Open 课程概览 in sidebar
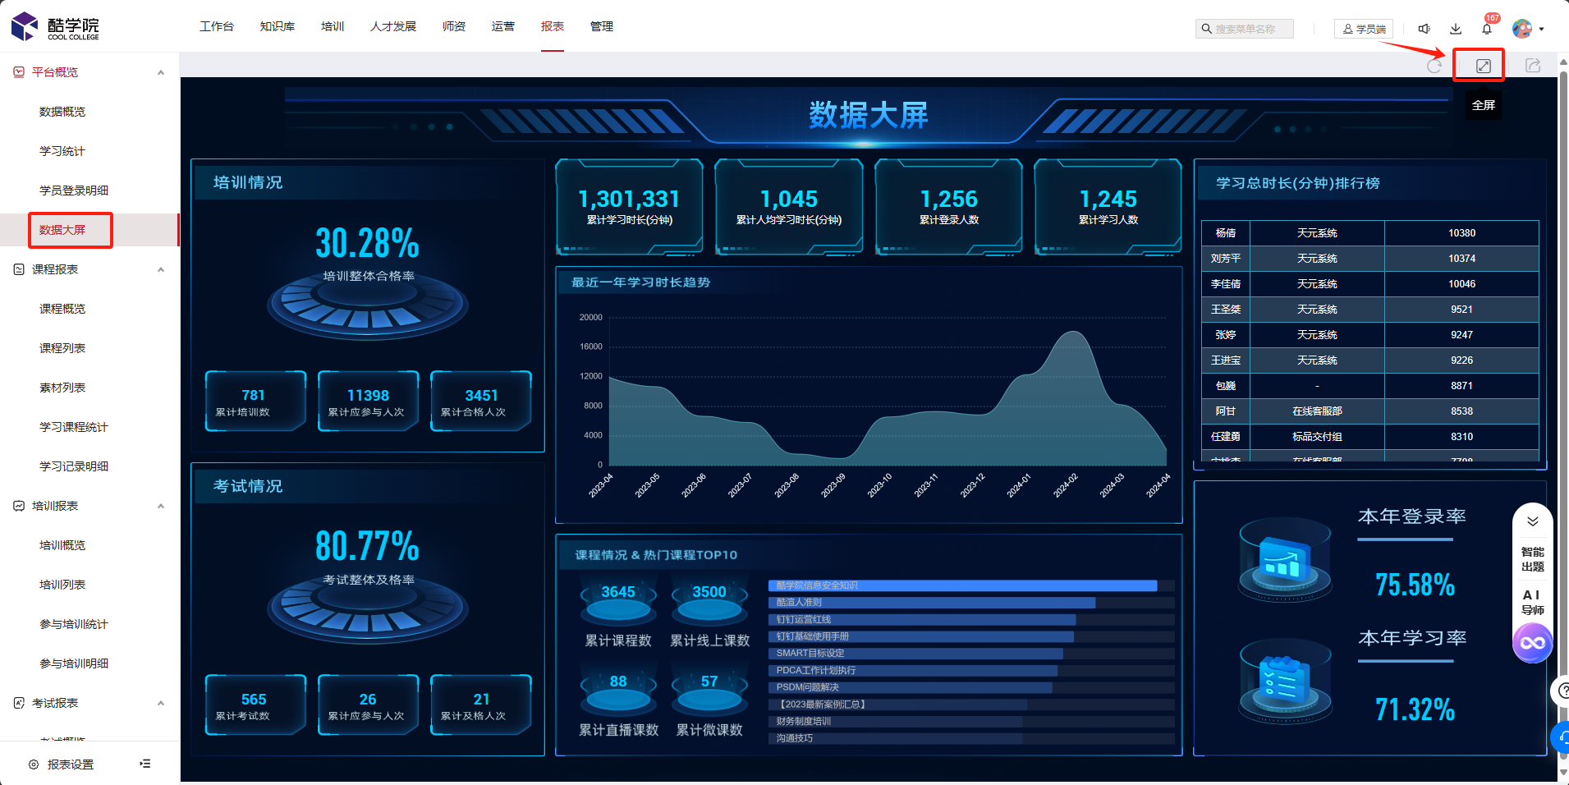Image resolution: width=1569 pixels, height=785 pixels. click(62, 309)
